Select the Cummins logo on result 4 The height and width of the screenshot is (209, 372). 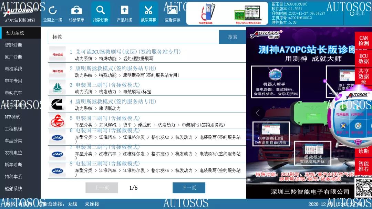click(x=58, y=104)
